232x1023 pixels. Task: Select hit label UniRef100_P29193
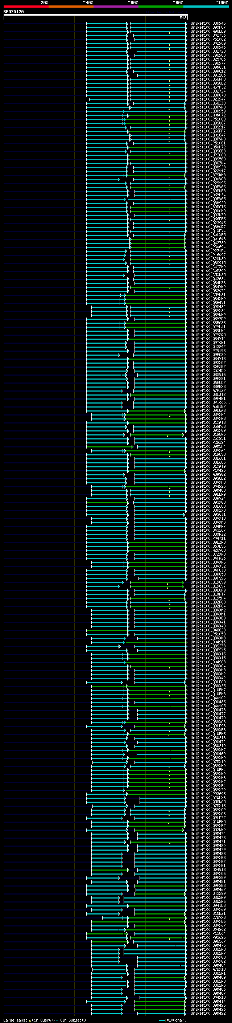coord(208,351)
